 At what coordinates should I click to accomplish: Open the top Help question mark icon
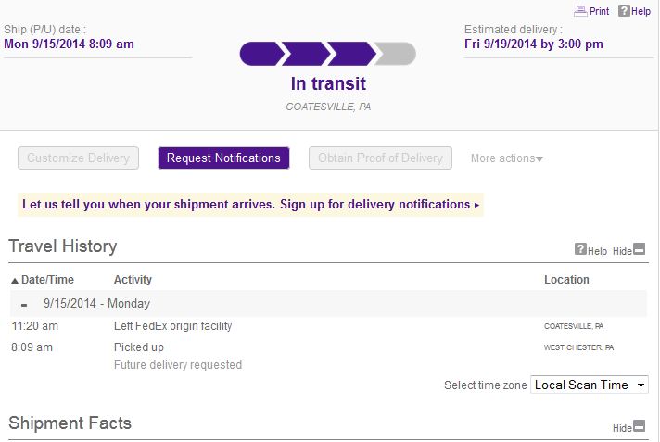tap(624, 10)
